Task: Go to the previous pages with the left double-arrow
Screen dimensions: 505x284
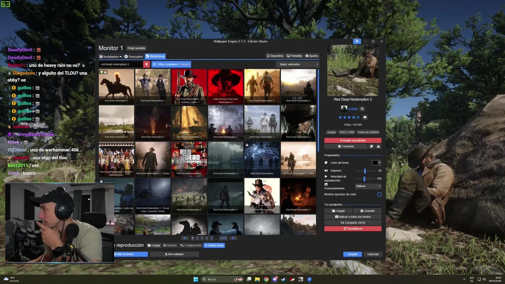Action: [x=185, y=238]
